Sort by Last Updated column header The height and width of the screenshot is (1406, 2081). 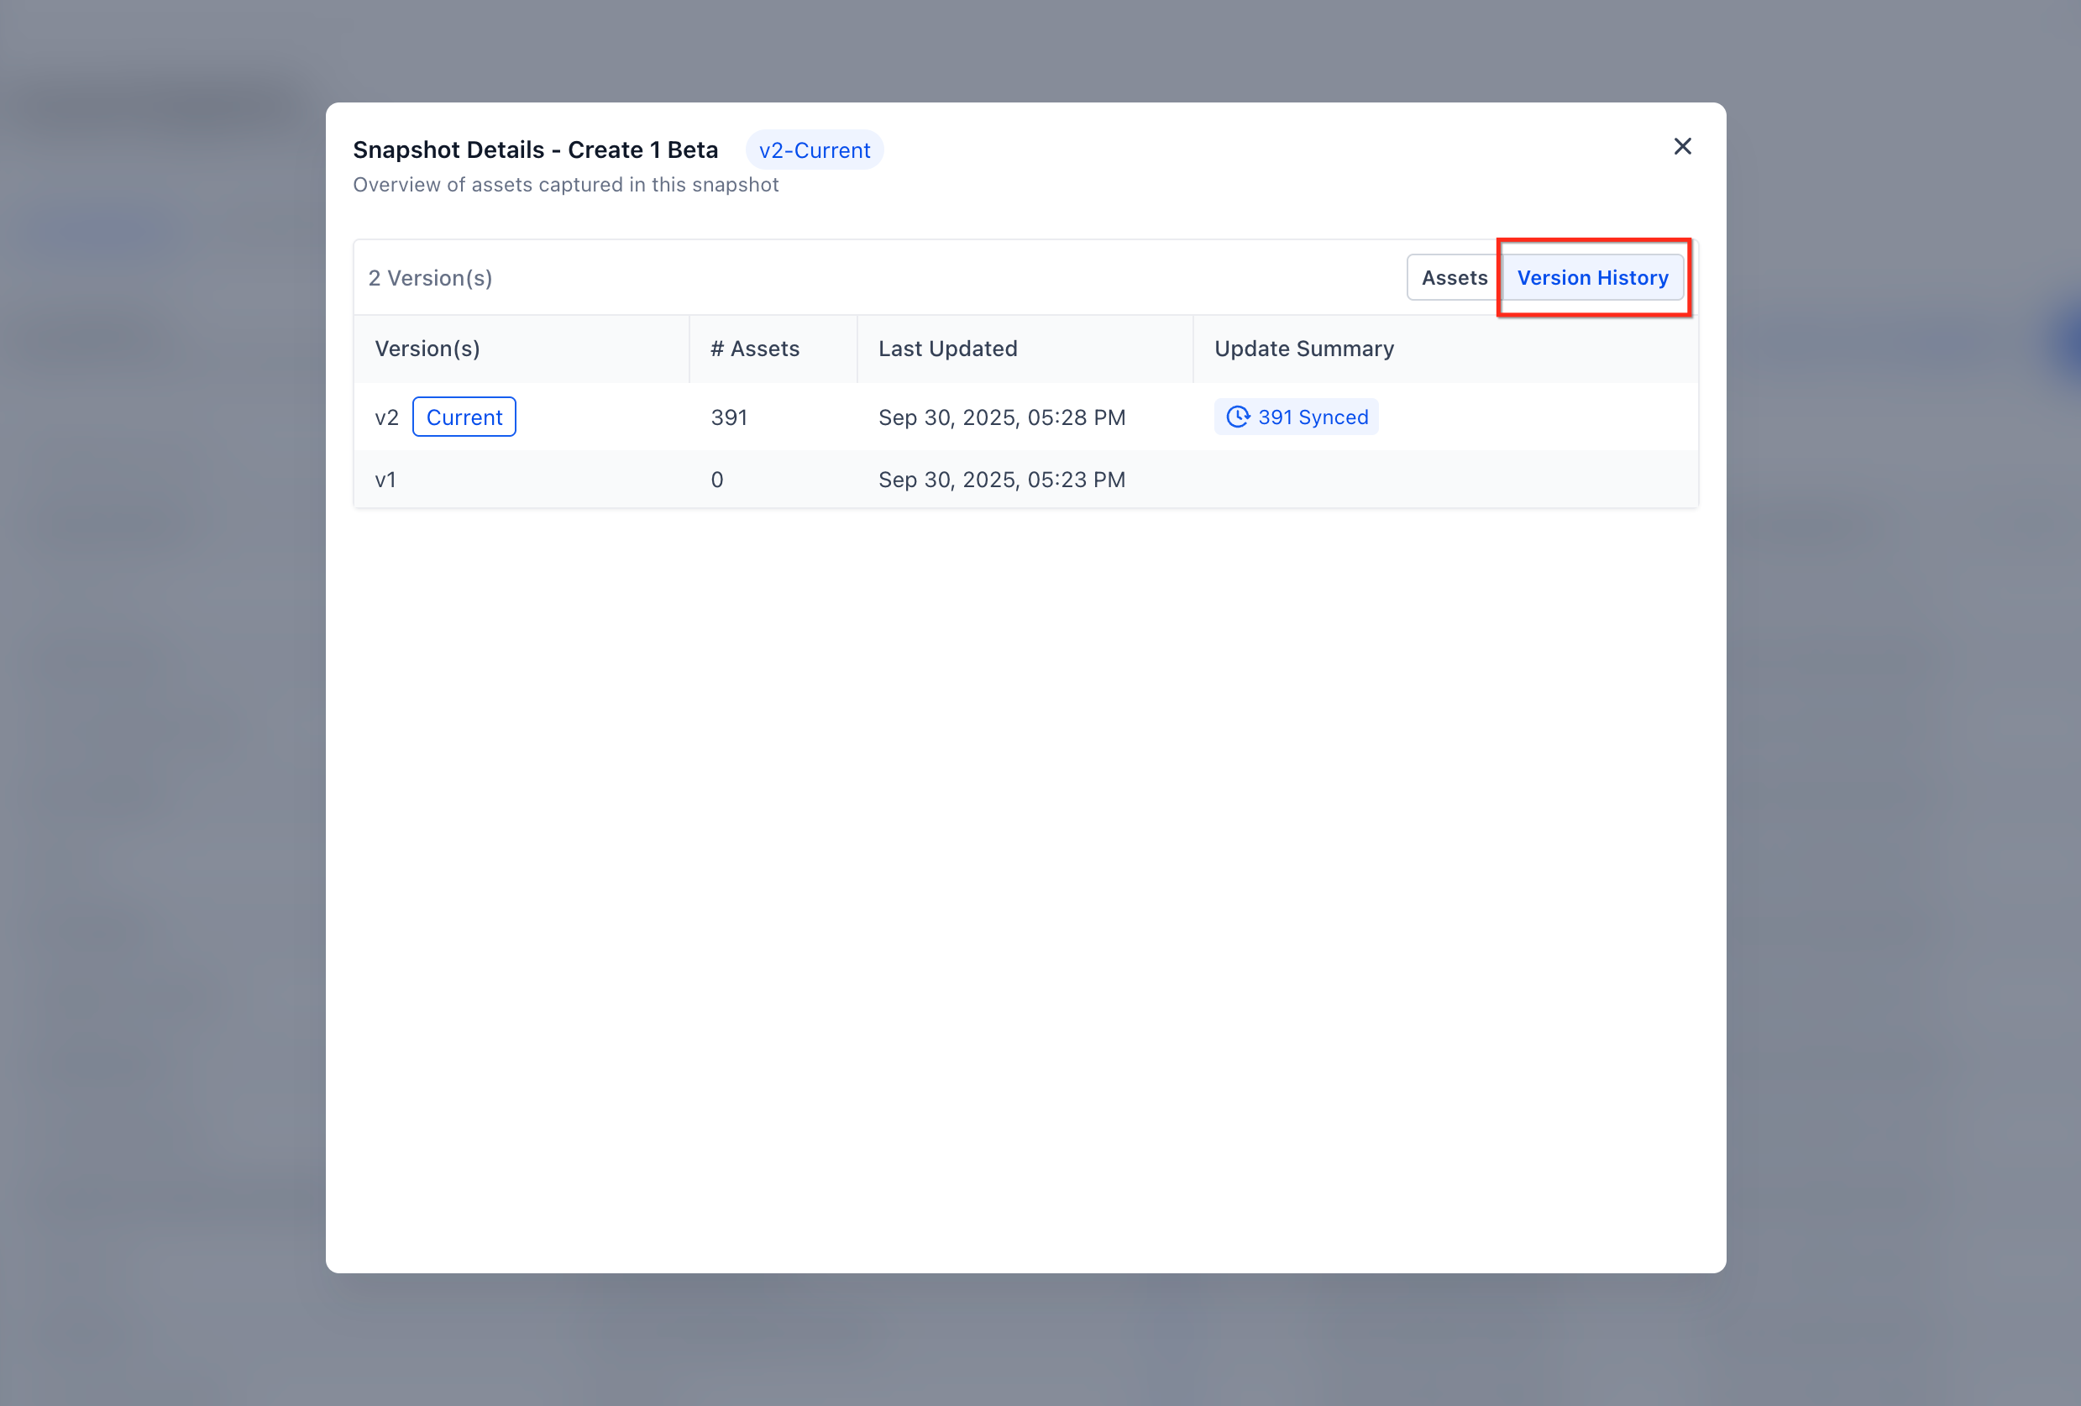tap(947, 349)
